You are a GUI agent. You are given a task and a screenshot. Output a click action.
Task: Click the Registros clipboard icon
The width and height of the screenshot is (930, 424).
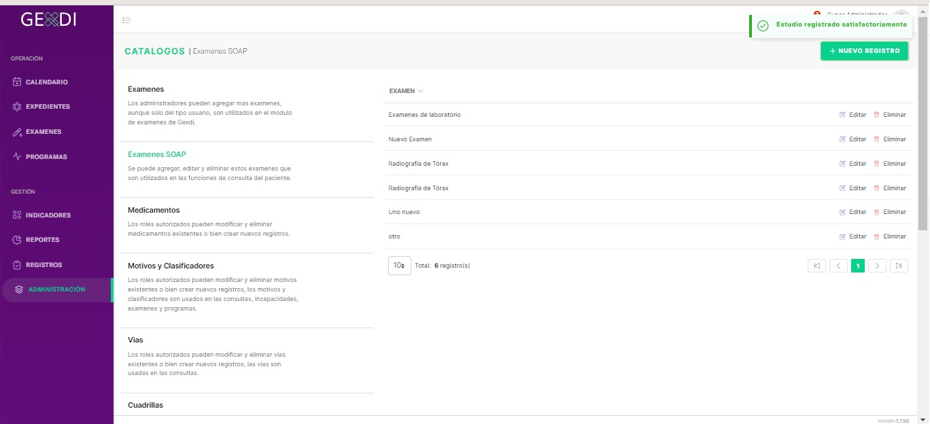coord(18,265)
